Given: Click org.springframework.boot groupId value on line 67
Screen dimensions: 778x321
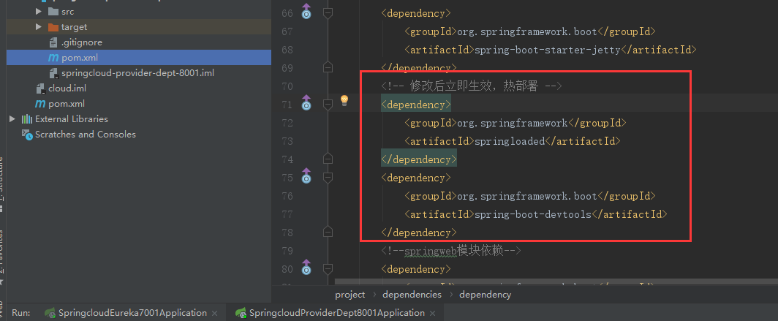Looking at the screenshot, I should click(x=527, y=31).
